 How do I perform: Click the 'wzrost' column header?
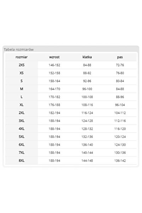(x=54, y=57)
